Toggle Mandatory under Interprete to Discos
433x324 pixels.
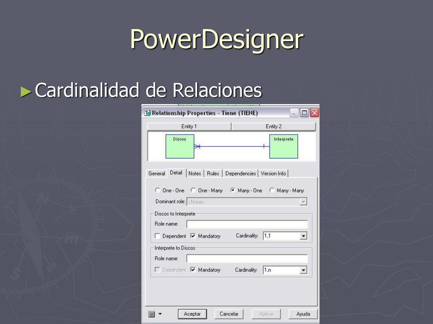[x=193, y=270]
